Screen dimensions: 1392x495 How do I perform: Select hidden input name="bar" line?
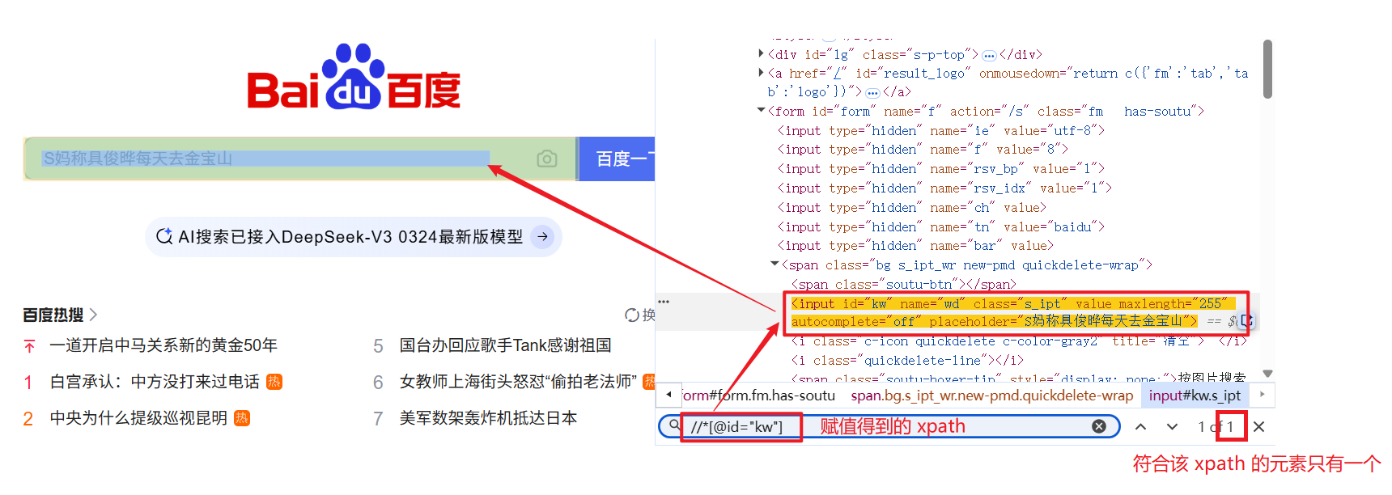[915, 246]
